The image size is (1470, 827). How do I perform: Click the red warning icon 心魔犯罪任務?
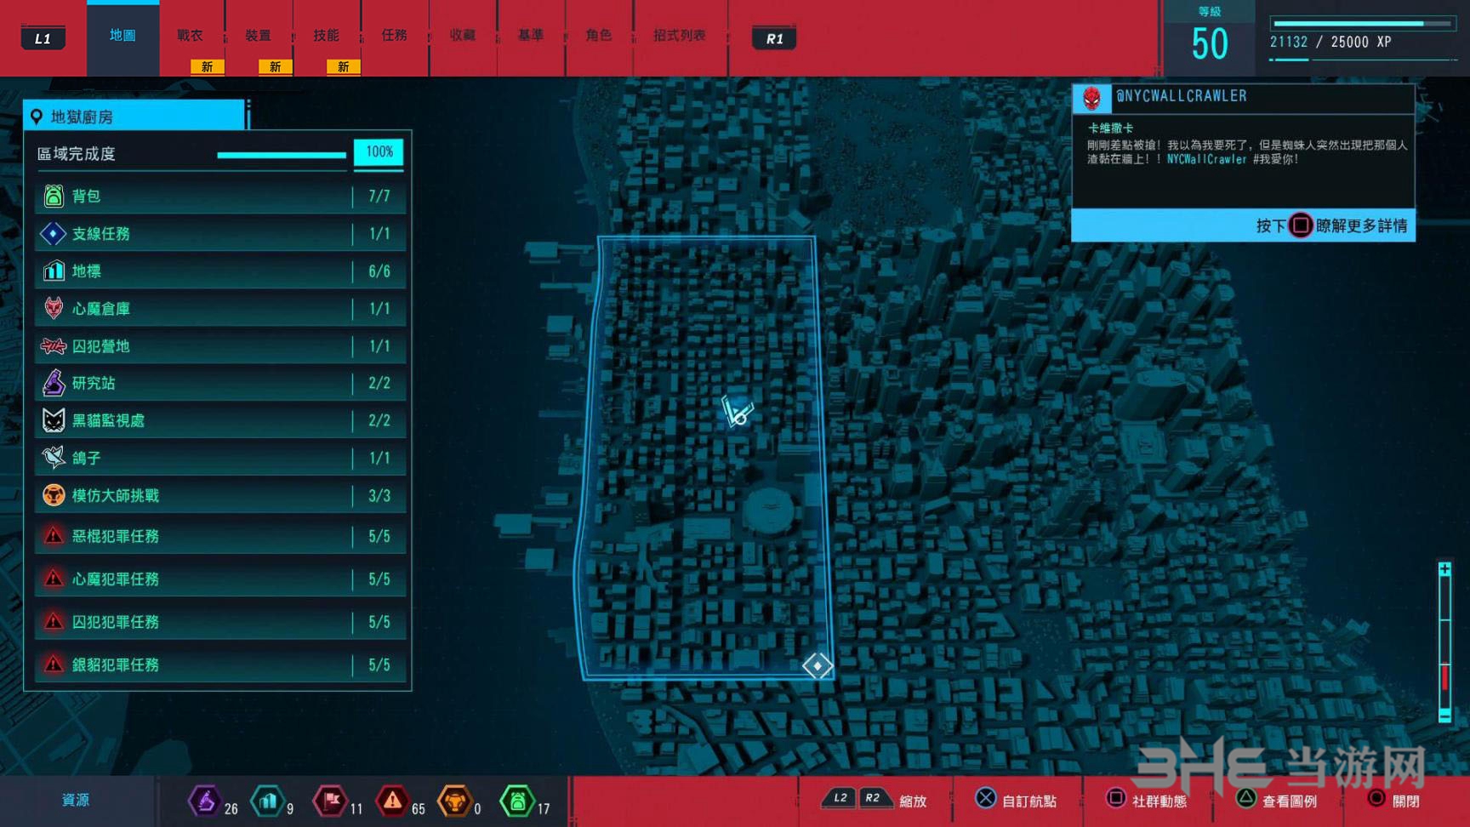coord(53,579)
